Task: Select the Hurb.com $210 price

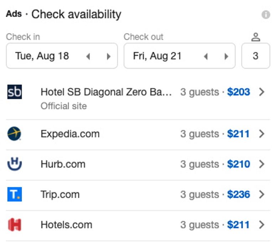Action: click(238, 164)
